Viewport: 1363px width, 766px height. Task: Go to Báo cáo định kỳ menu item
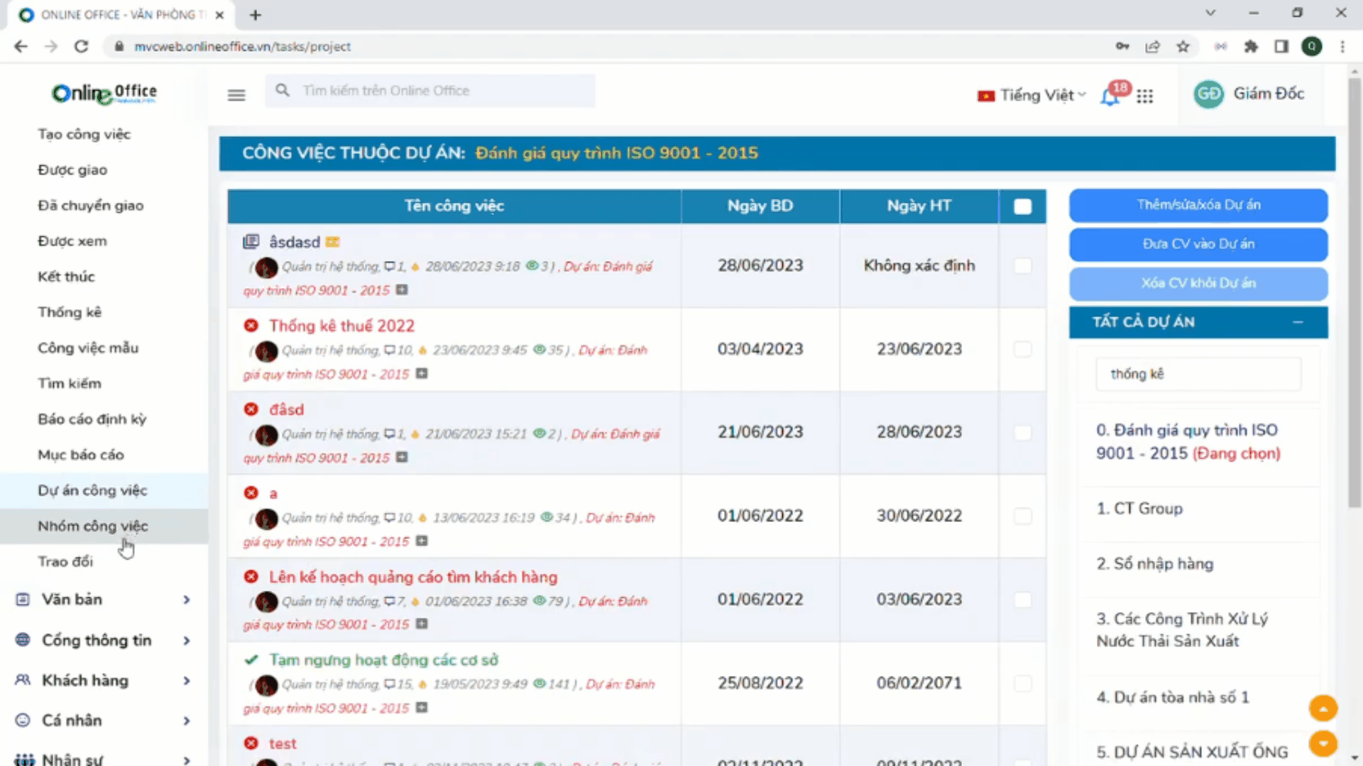pyautogui.click(x=92, y=419)
